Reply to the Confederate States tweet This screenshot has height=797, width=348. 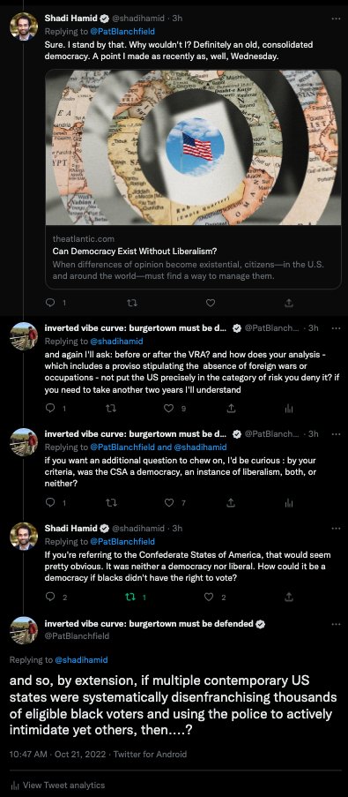click(x=49, y=598)
